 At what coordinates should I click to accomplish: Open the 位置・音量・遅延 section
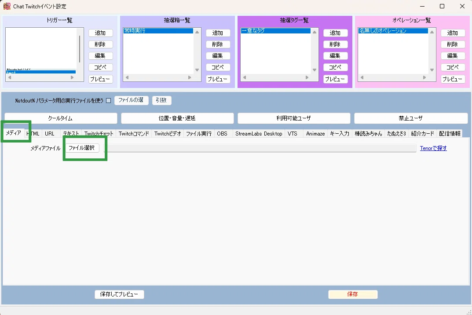pos(177,118)
